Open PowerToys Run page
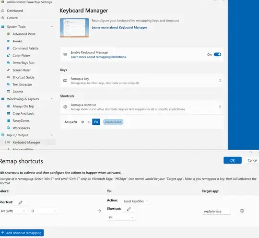The height and width of the screenshot is (238, 259). pos(24,63)
